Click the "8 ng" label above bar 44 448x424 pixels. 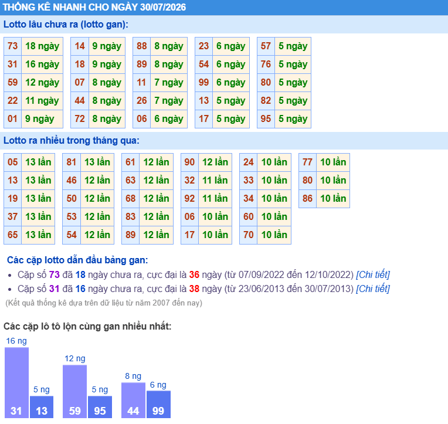tap(133, 376)
